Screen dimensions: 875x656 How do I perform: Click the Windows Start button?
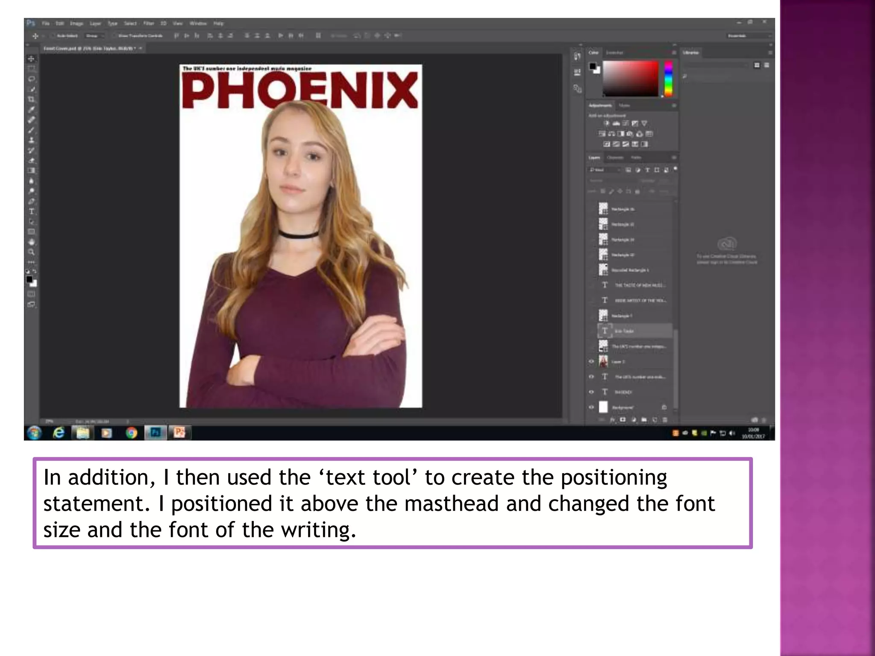point(34,433)
